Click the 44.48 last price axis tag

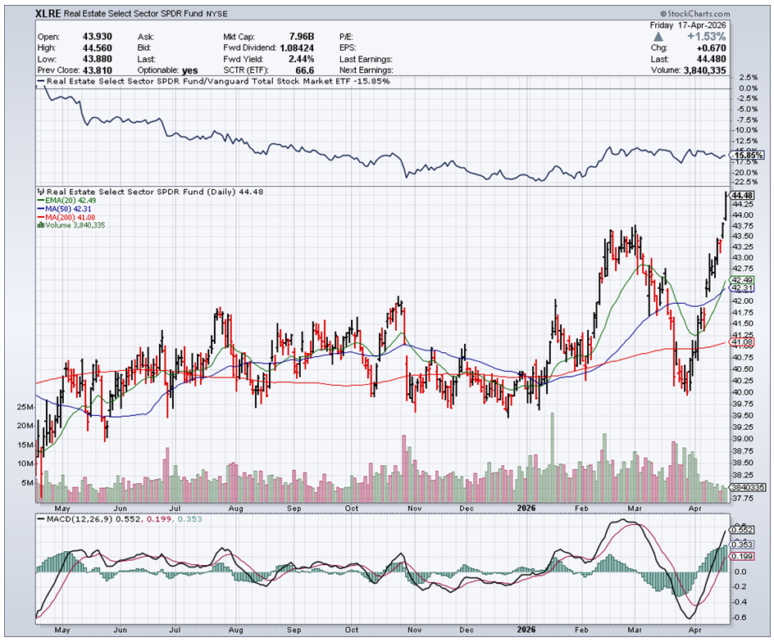click(x=741, y=195)
